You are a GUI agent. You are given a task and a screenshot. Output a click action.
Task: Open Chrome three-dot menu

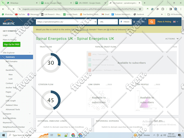tap(181, 9)
